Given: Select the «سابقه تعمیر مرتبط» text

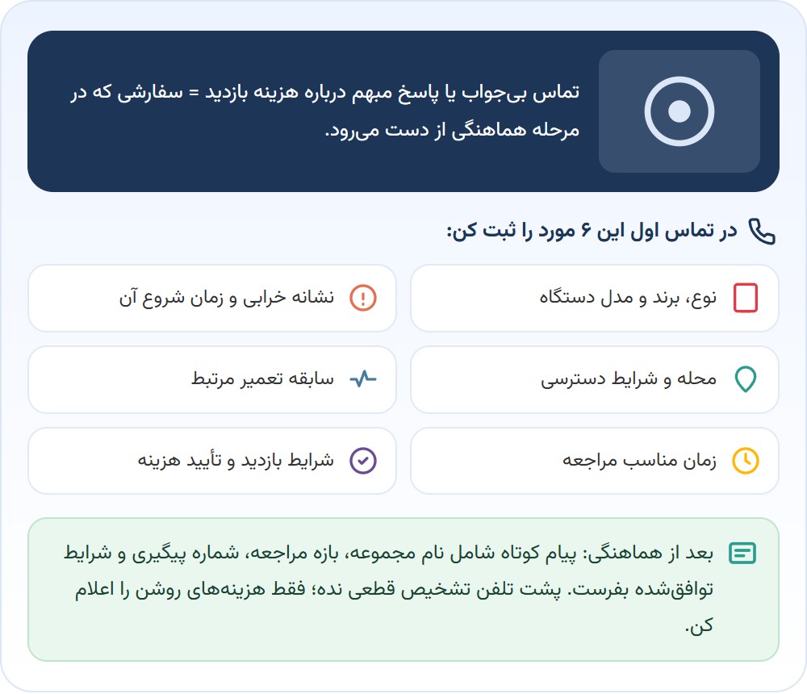Looking at the screenshot, I should [x=262, y=379].
